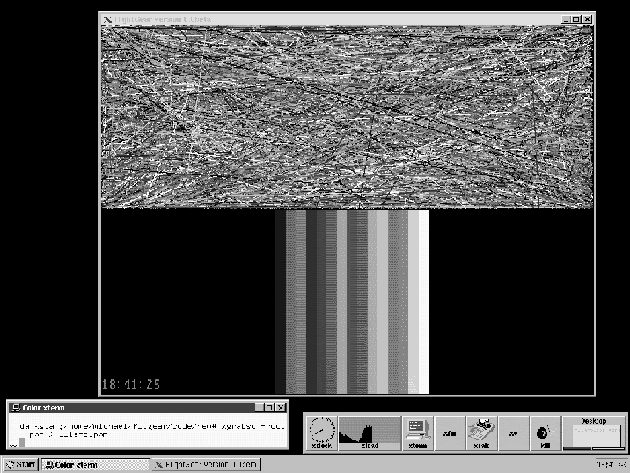Open Color xterm window menu icon
Screen dimensions: 630x473
coord(16,408)
